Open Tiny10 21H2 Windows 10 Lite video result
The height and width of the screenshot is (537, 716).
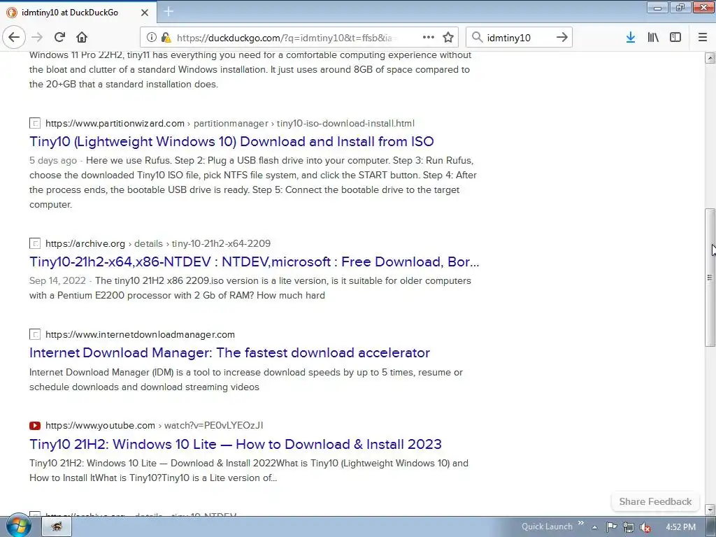click(236, 444)
